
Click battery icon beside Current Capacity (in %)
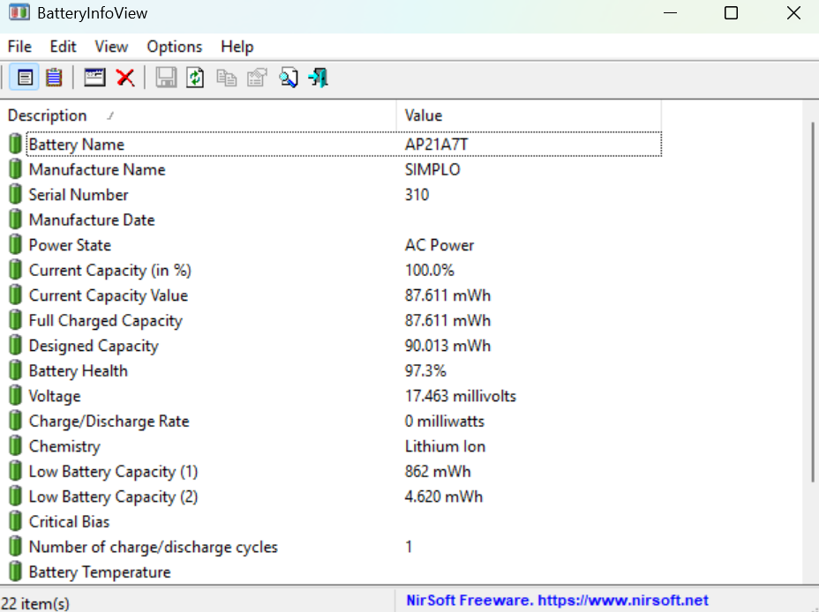(15, 270)
